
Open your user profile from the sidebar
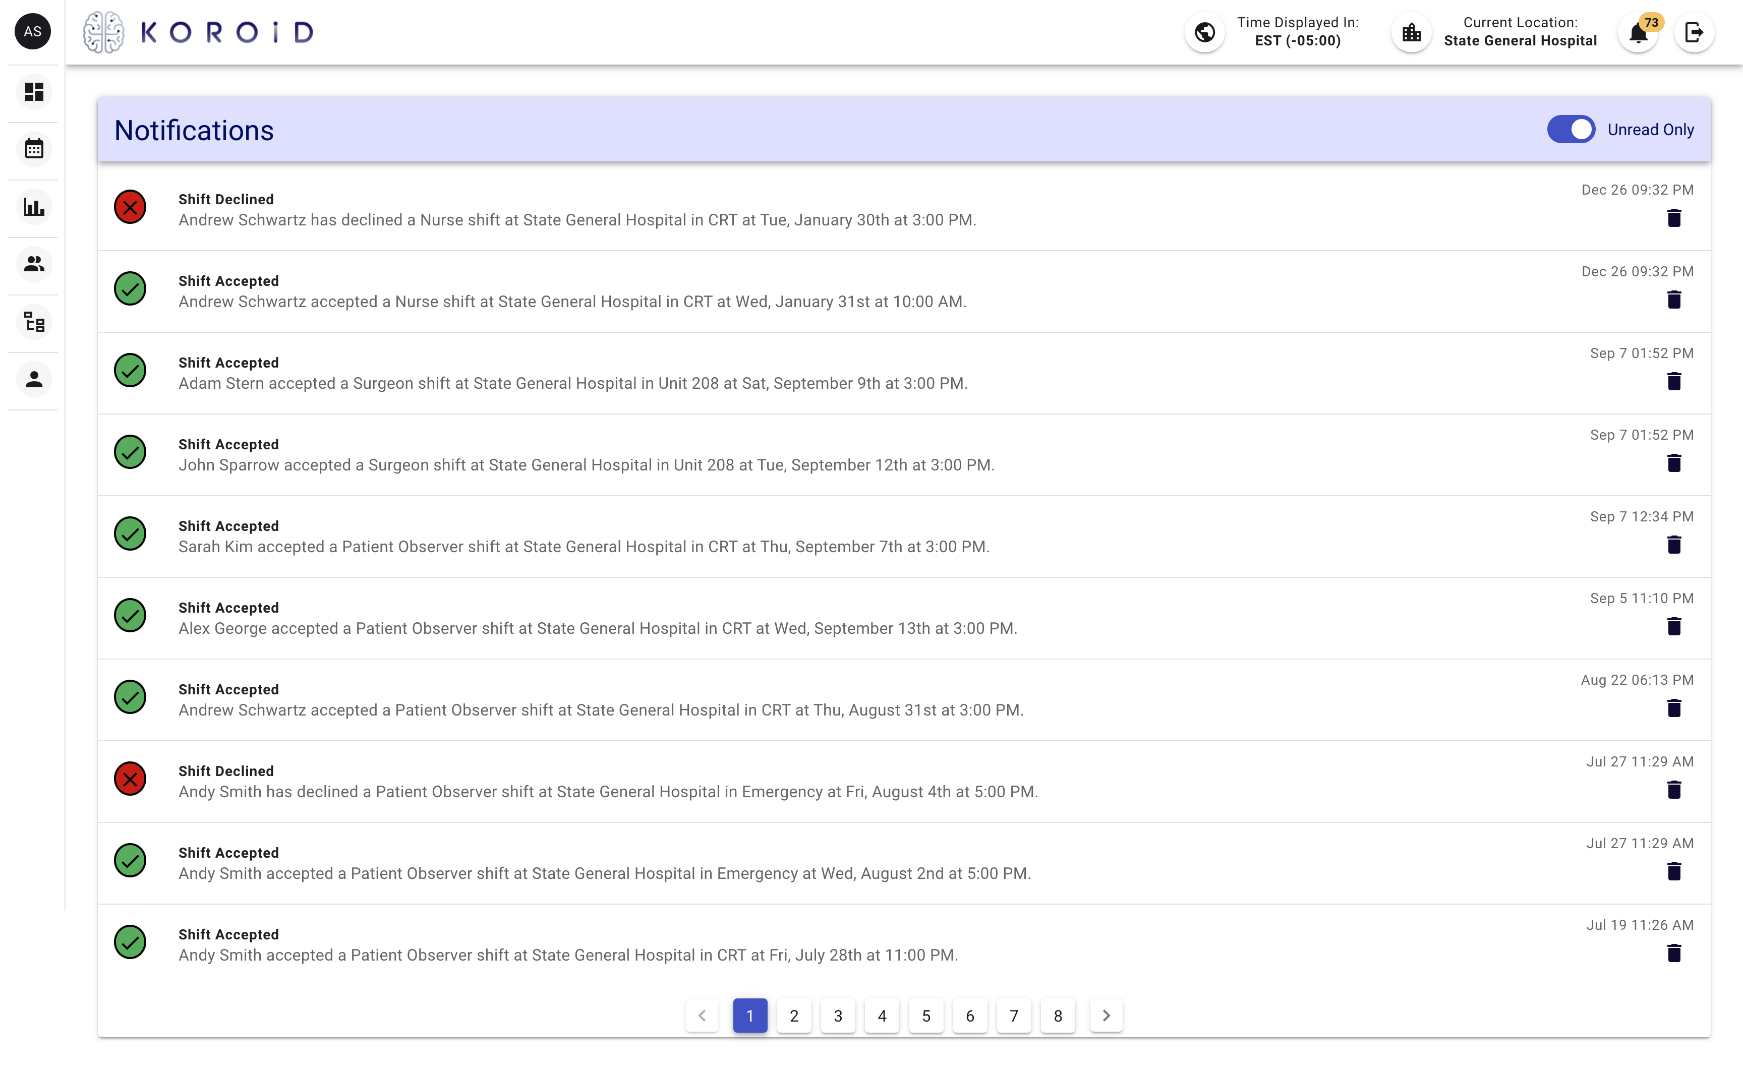[33, 379]
